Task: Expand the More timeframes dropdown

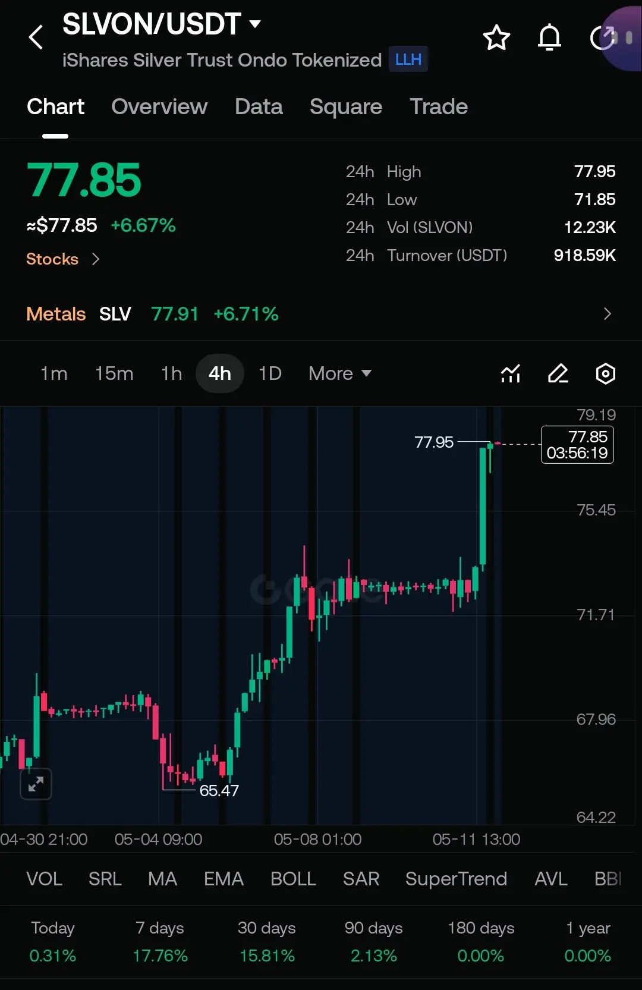Action: [x=340, y=373]
